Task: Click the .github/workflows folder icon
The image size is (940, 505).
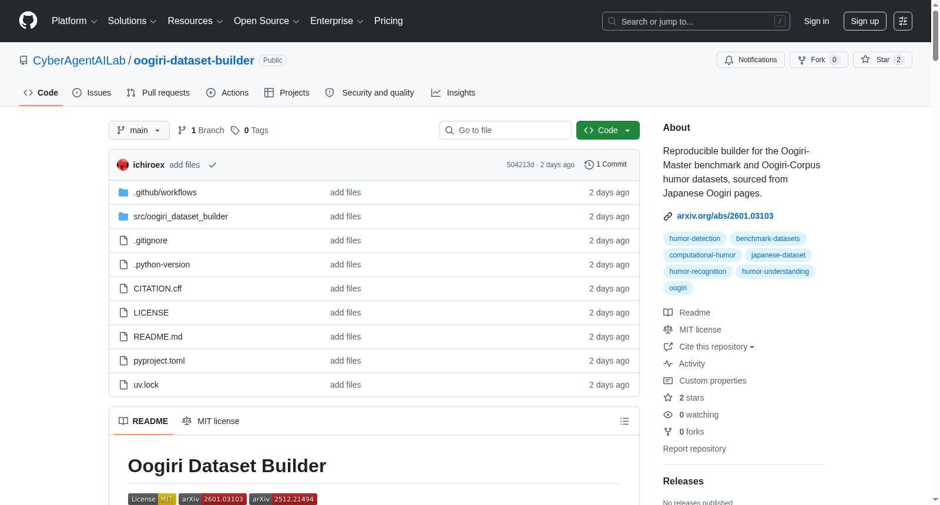Action: [x=123, y=192]
